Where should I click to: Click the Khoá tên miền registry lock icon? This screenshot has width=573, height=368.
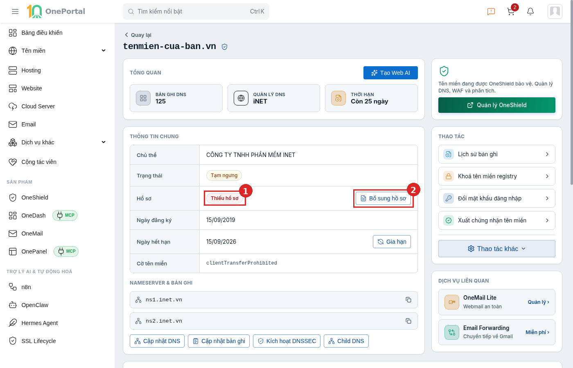(449, 176)
